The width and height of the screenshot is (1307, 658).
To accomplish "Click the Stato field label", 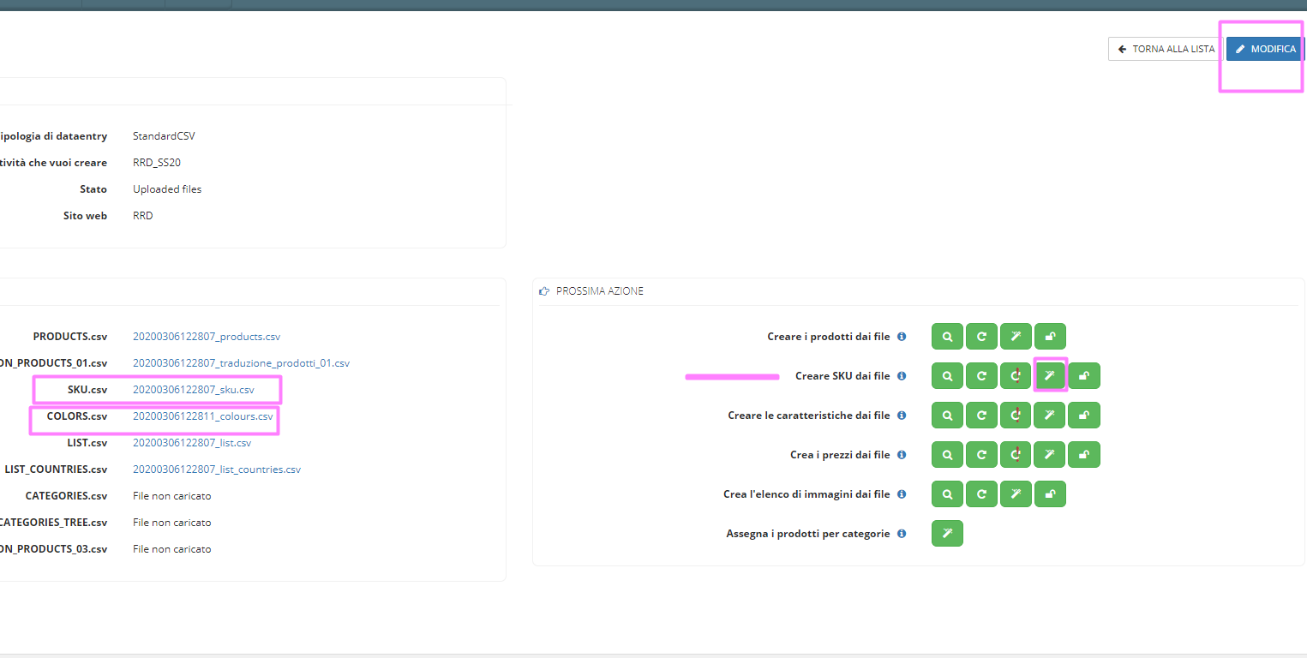I will coord(93,189).
